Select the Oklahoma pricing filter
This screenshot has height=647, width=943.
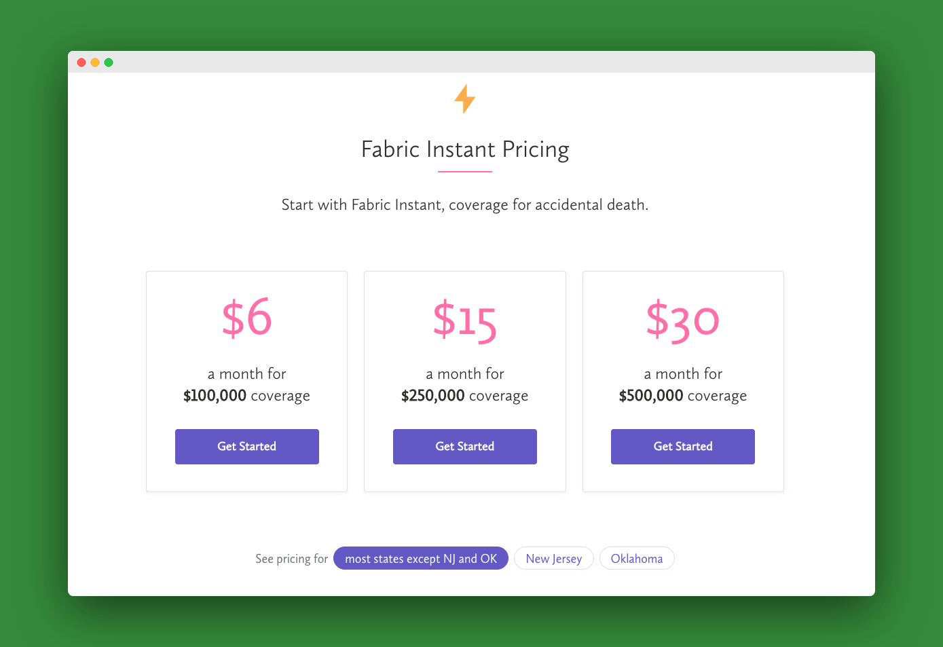tap(637, 558)
